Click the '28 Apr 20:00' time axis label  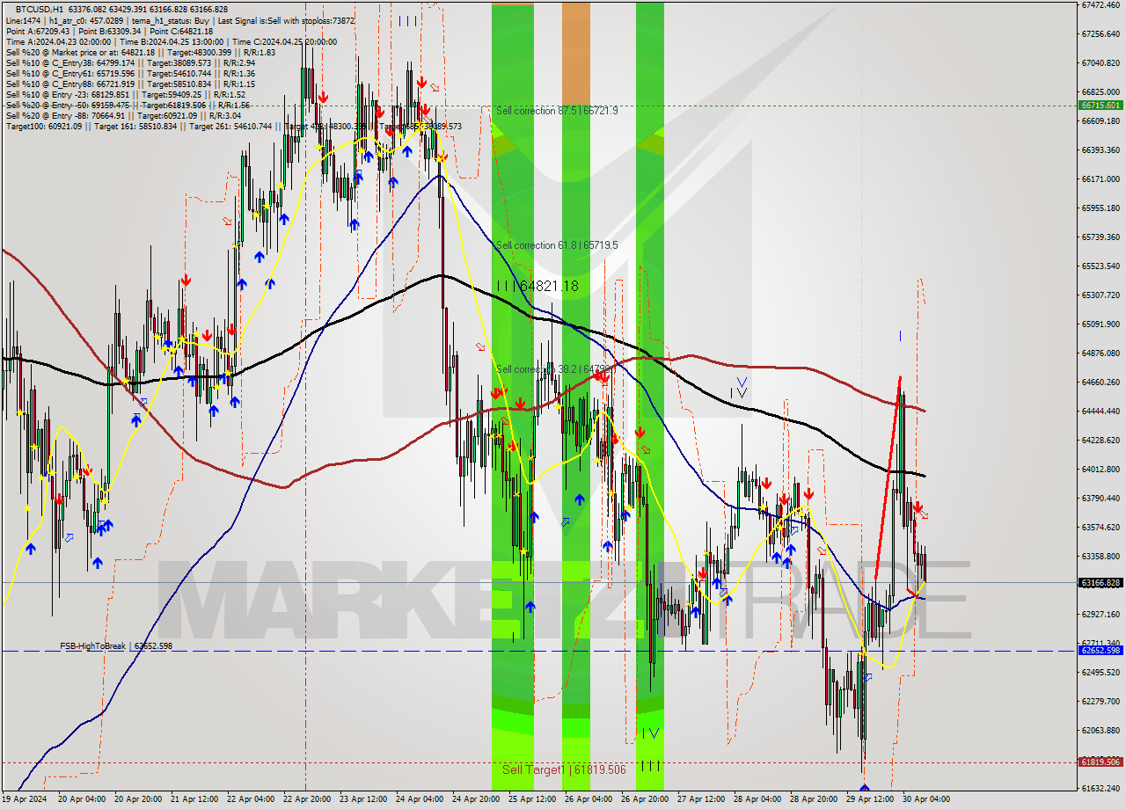(813, 799)
